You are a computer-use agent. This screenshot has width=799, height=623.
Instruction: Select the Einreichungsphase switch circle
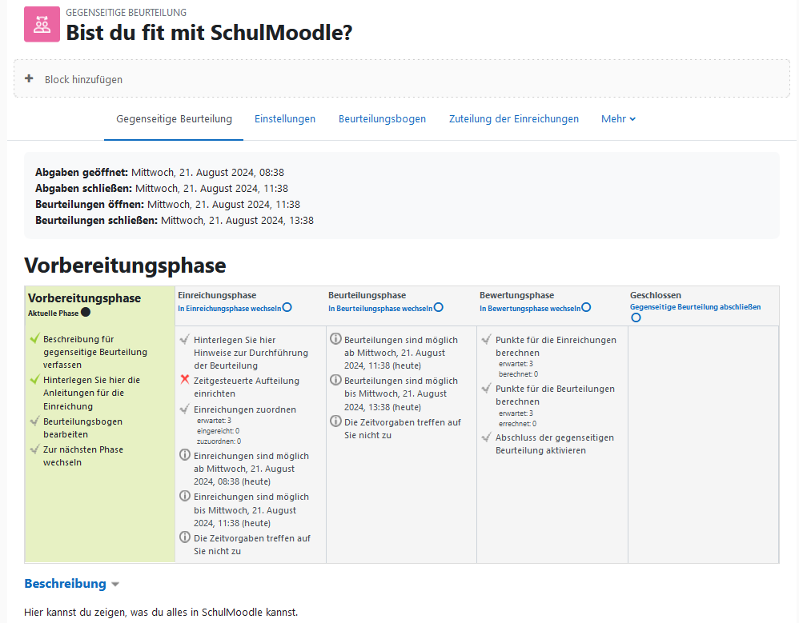click(x=287, y=308)
